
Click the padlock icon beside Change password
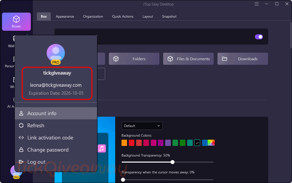[21, 150]
